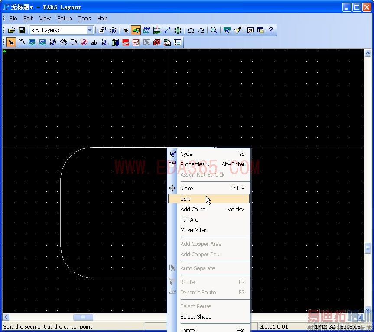Choose Pull Arc from the context menu
Screen dimensions: 374x332
tap(209, 219)
